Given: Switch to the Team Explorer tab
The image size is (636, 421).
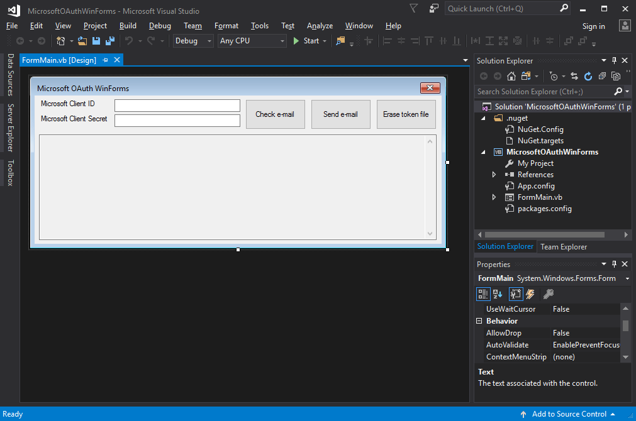Looking at the screenshot, I should click(x=564, y=247).
